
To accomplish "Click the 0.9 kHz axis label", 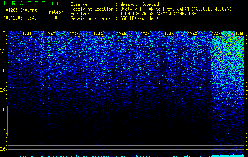I will (3, 90).
